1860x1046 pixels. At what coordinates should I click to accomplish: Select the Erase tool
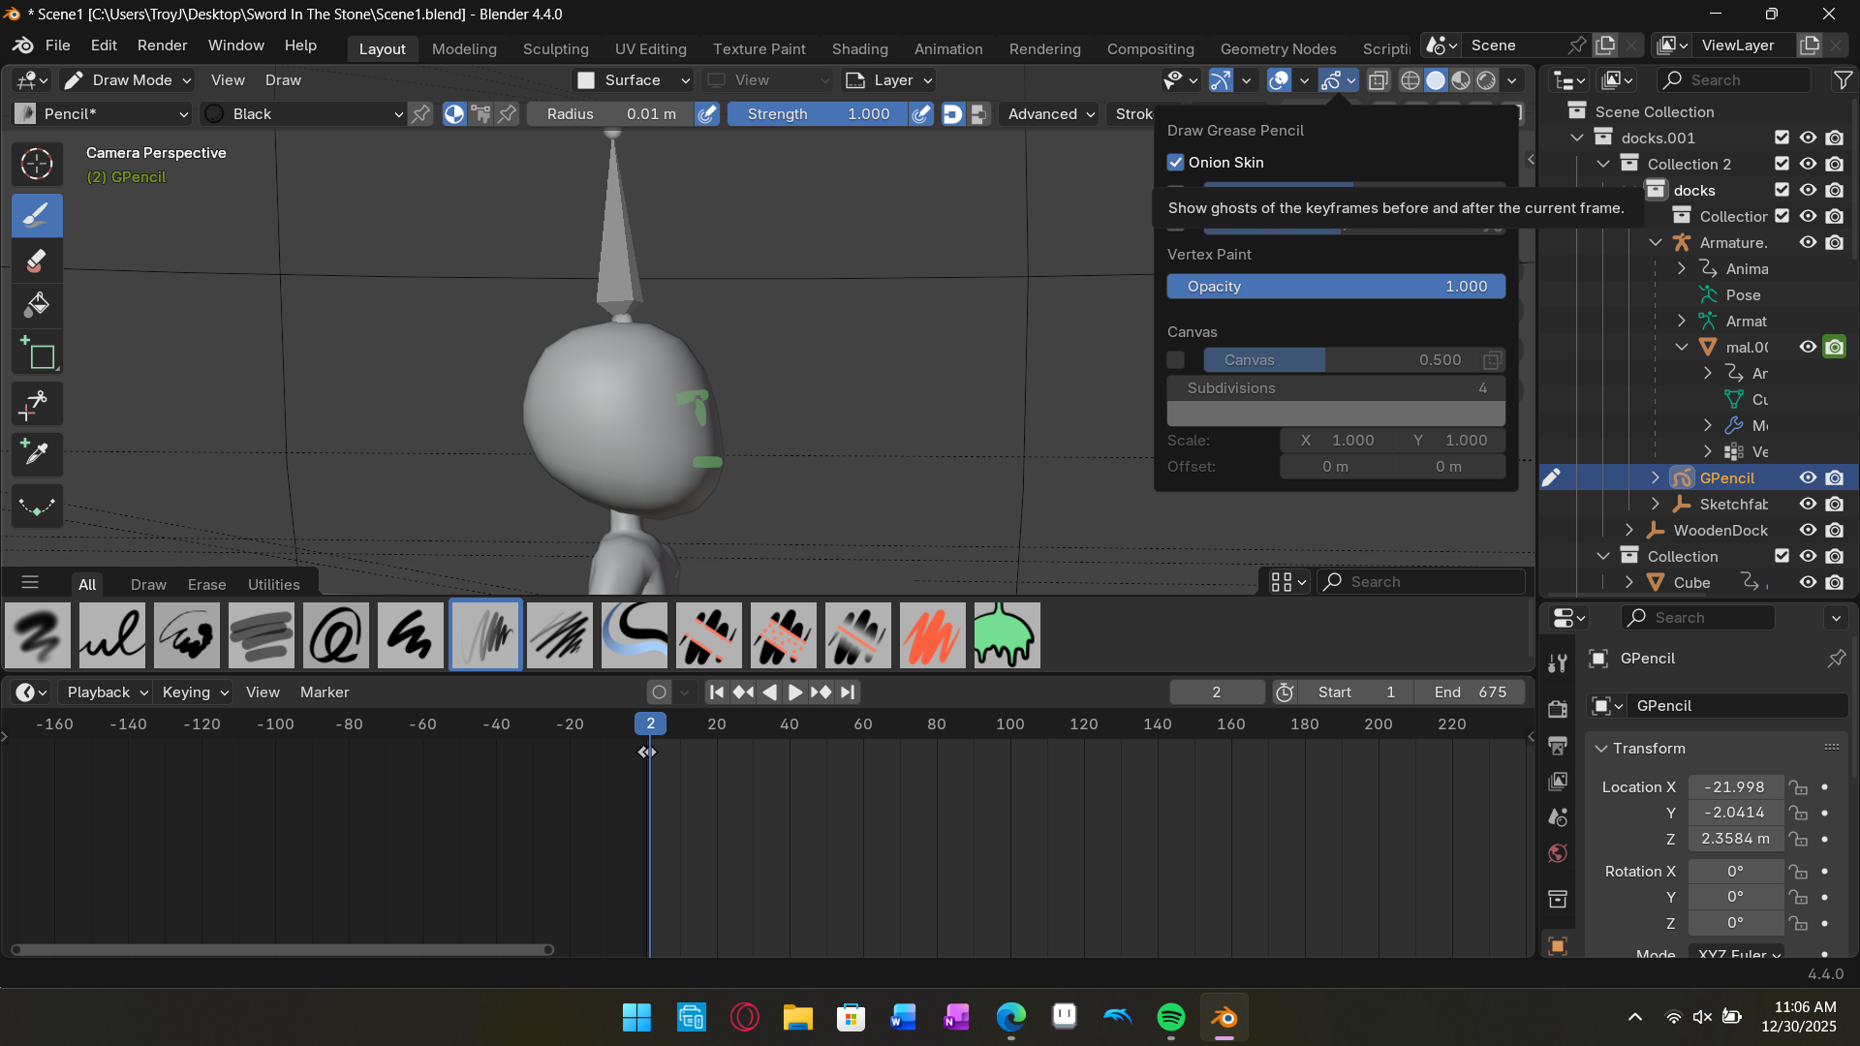37,261
